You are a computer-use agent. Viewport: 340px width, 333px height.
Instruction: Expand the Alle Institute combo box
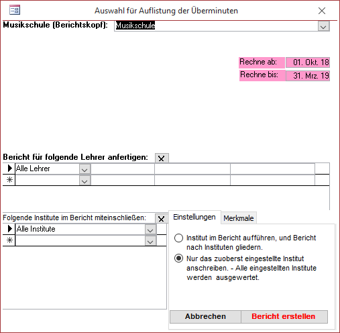pos(150,230)
